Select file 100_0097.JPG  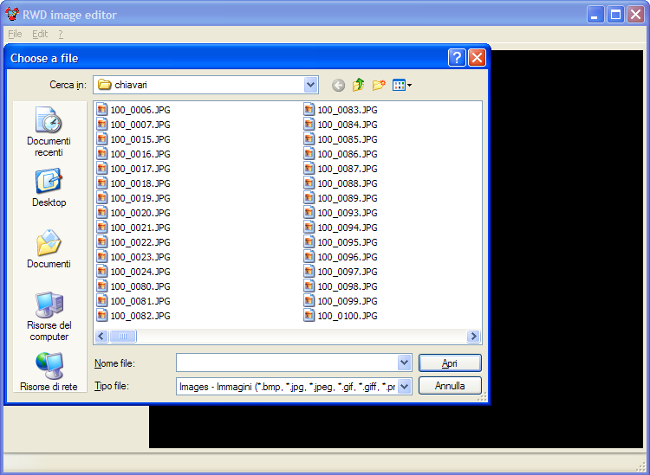click(x=341, y=272)
